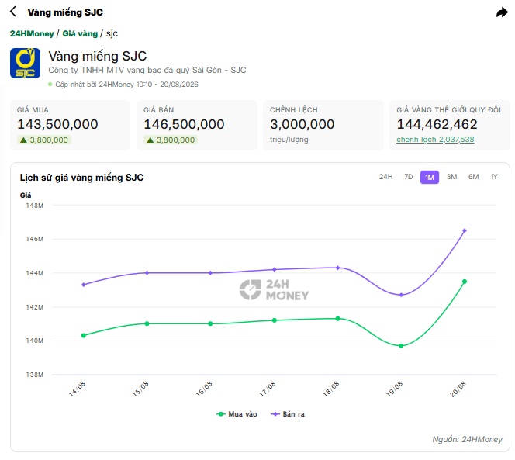Switch chart range to 6M

(x=473, y=177)
